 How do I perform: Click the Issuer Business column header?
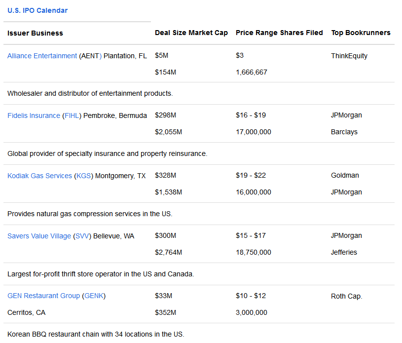(x=35, y=33)
